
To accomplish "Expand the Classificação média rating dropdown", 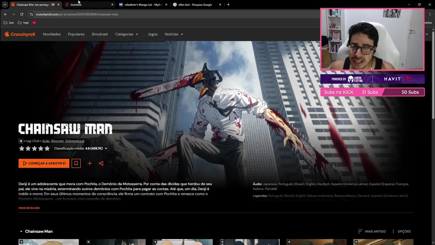I will tap(81, 148).
